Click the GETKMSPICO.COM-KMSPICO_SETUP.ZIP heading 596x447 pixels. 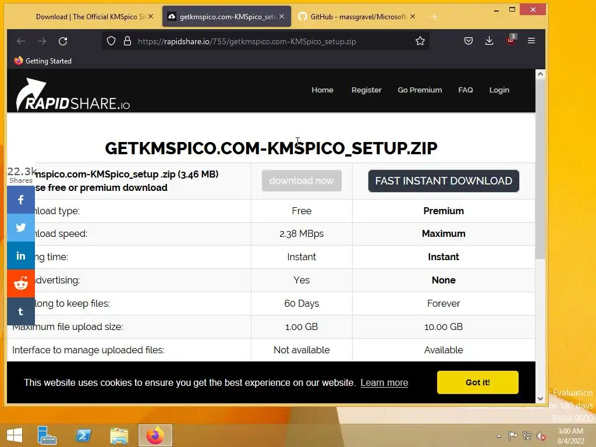point(271,148)
